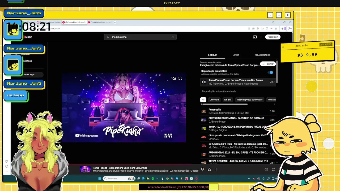Select the Ocidente em Fúria browser tab
The image size is (340, 191).
coord(99,22)
